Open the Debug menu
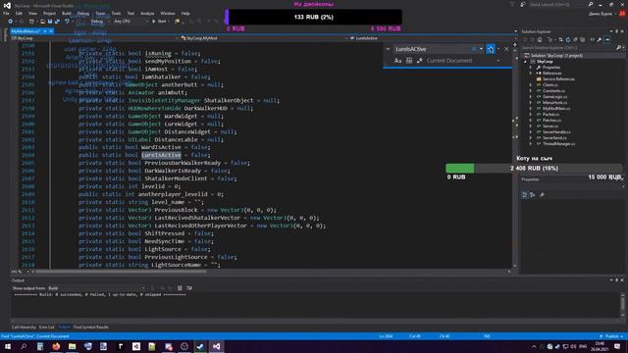Screen dimensions: 628x353 pyautogui.click(x=82, y=13)
